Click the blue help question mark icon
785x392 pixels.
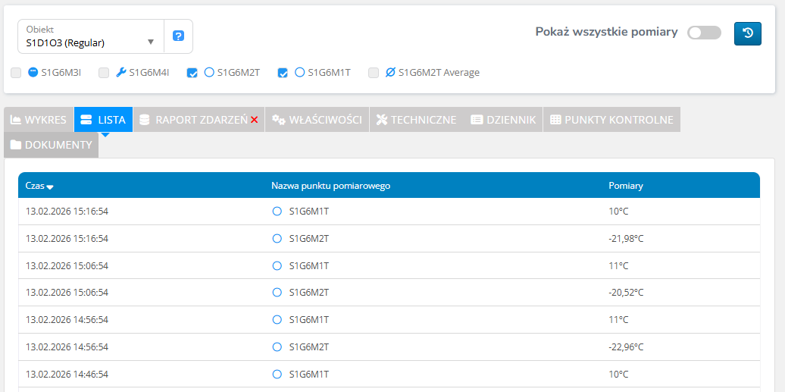click(178, 36)
